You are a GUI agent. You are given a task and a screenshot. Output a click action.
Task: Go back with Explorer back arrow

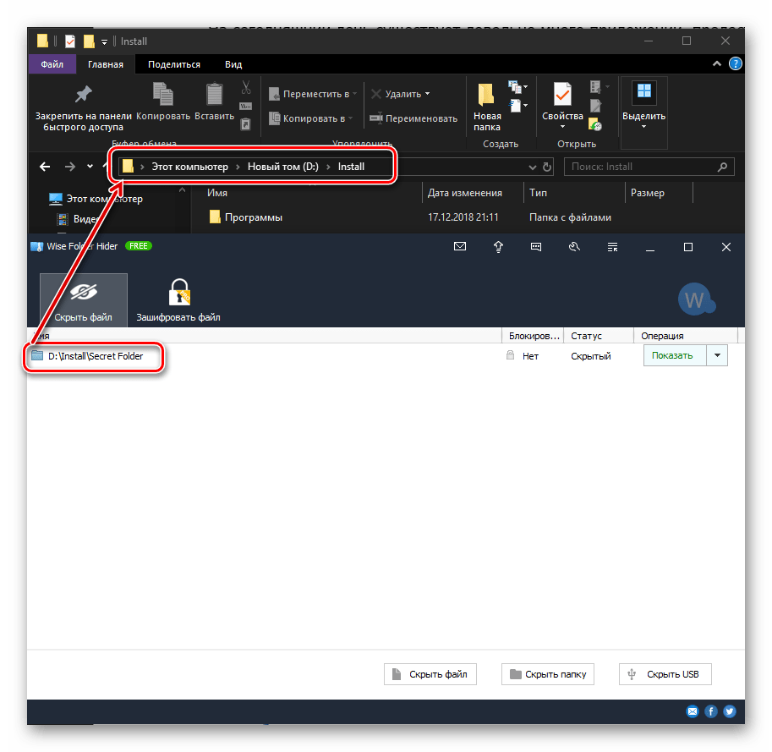tap(45, 167)
